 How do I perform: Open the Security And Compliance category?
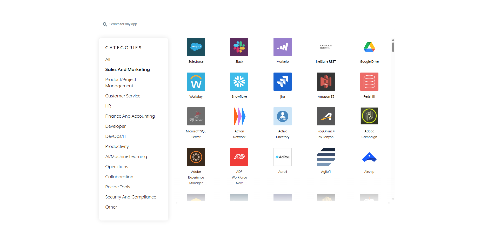[131, 197]
